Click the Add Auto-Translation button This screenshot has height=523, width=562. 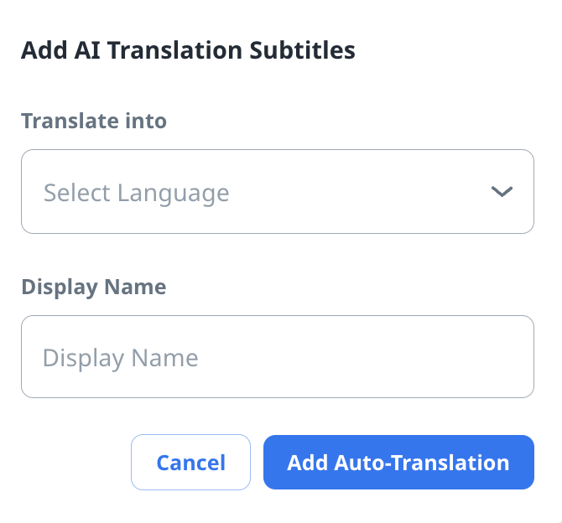click(x=398, y=462)
